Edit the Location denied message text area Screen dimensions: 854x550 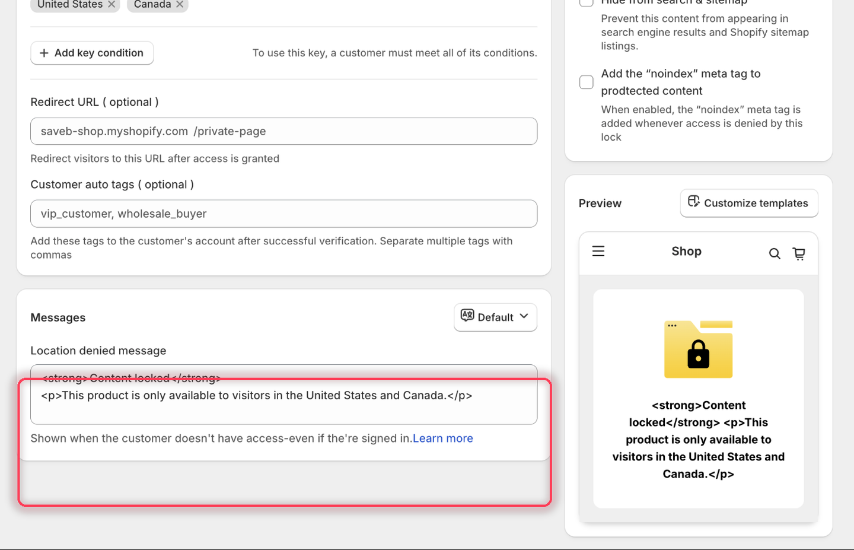[284, 395]
